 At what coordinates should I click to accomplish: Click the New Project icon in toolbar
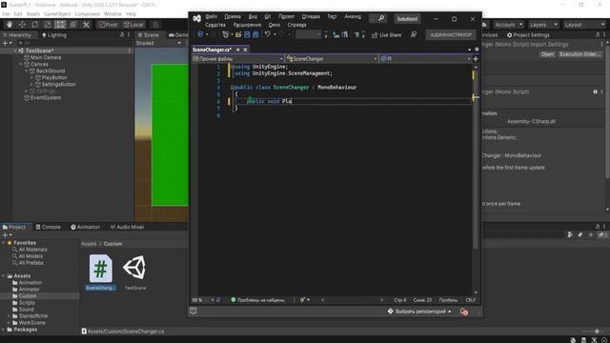click(x=225, y=34)
